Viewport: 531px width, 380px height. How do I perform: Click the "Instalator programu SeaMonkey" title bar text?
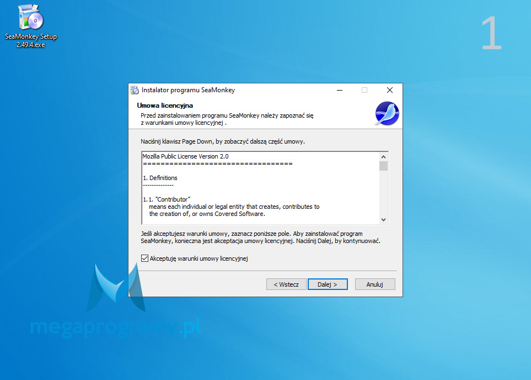pyautogui.click(x=188, y=90)
